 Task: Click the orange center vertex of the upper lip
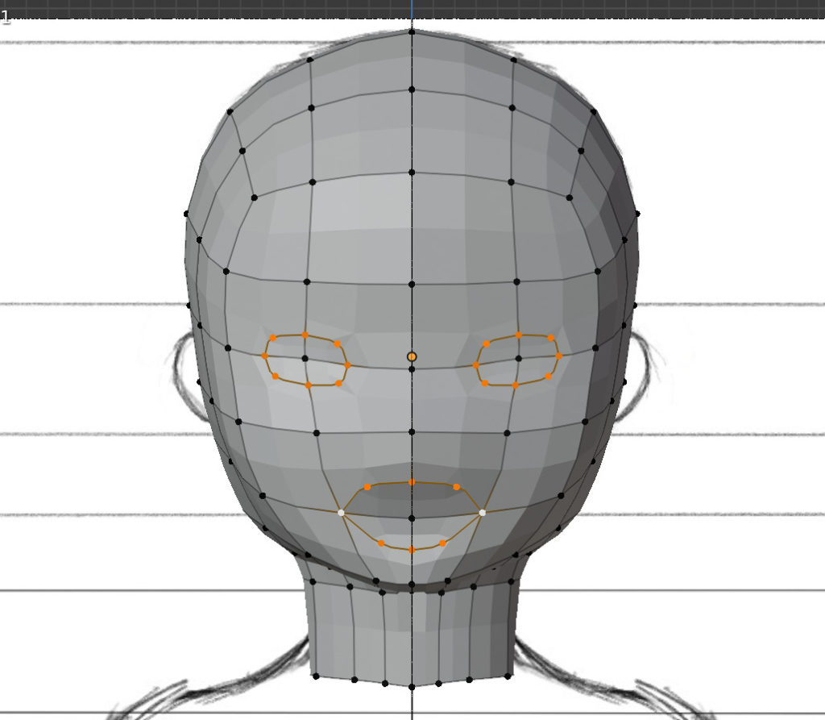click(x=412, y=482)
